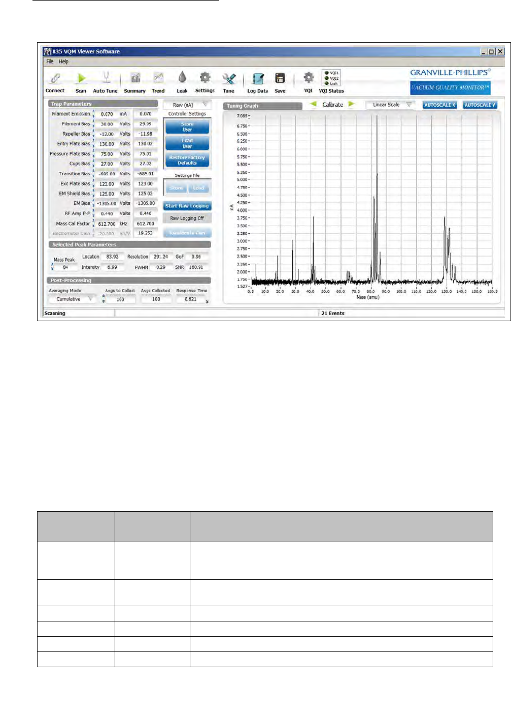Click the Load User button
Image resolution: width=511 pixels, height=717 pixels.
point(187,143)
